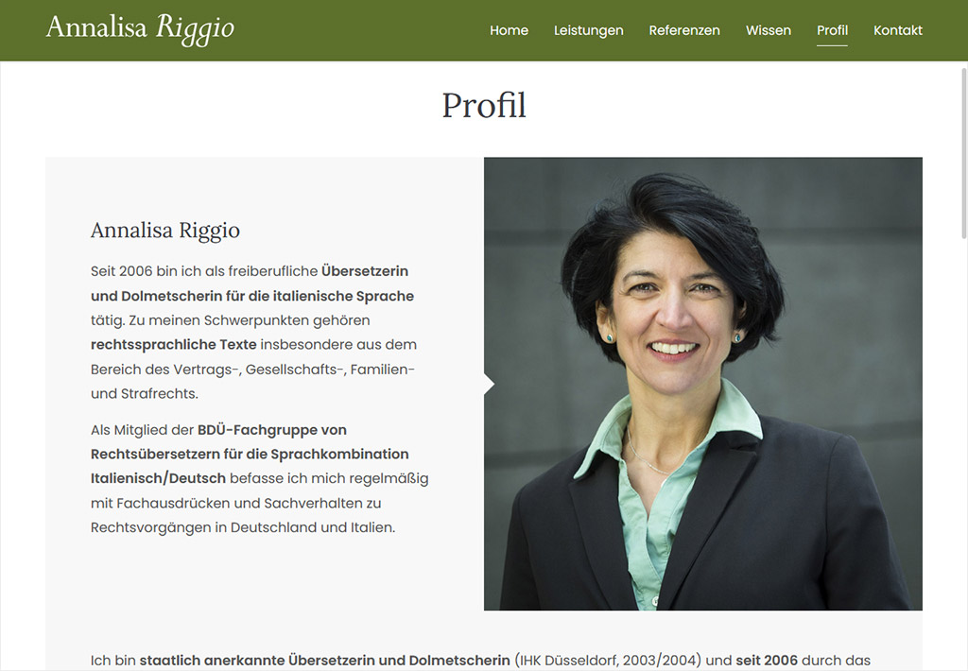Go to the Home page
The width and height of the screenshot is (968, 671).
(x=509, y=30)
